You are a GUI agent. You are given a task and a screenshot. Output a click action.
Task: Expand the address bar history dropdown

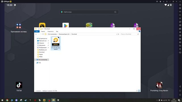[x=117, y=34]
